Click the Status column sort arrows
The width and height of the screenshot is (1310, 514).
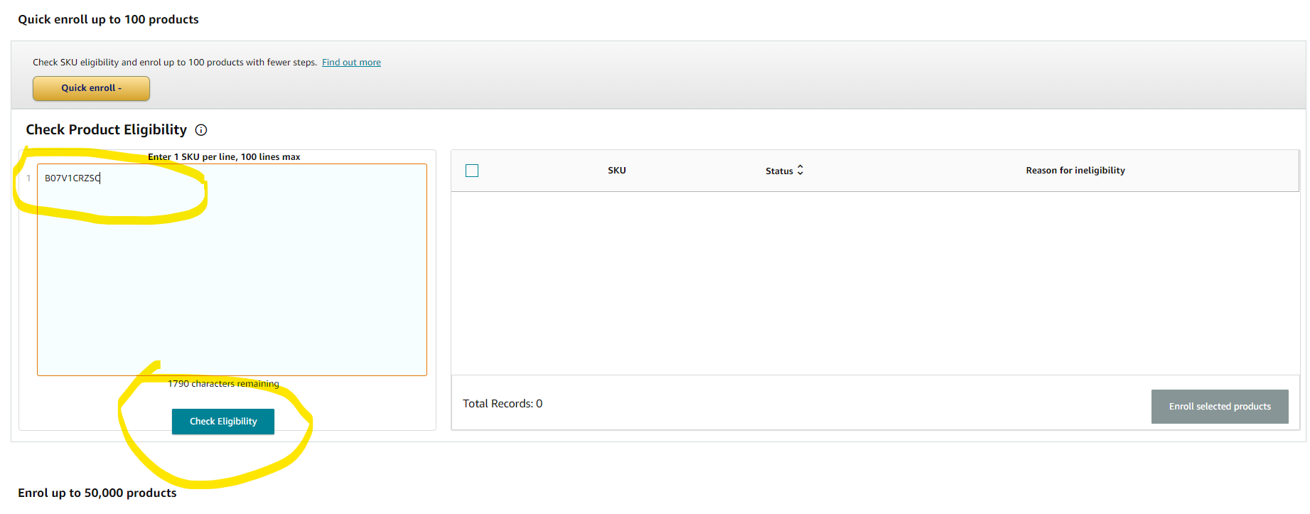pyautogui.click(x=800, y=171)
